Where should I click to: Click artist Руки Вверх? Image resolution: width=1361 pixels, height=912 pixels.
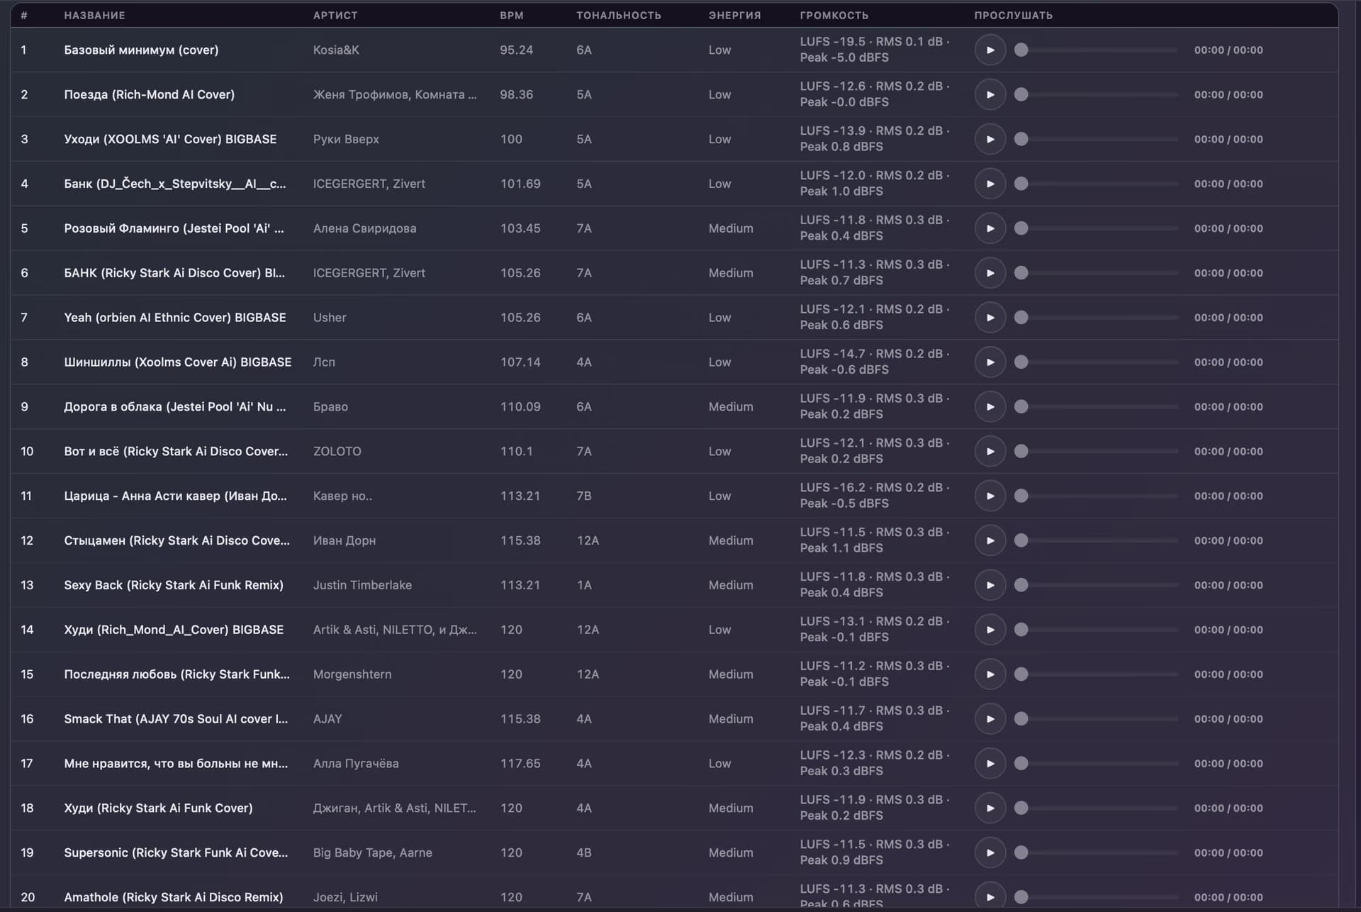pyautogui.click(x=346, y=139)
